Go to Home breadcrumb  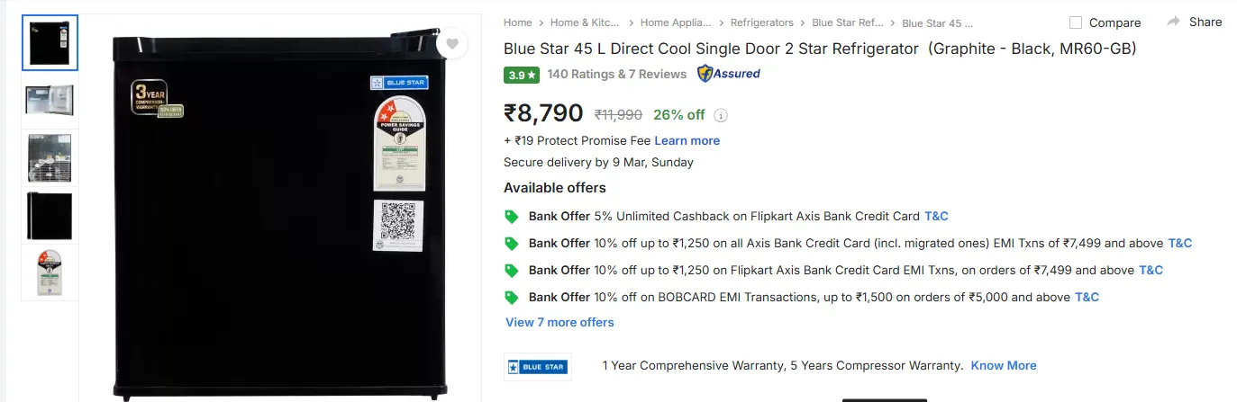click(x=517, y=22)
